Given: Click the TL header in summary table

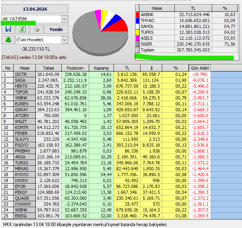Looking at the screenshot, I should click(x=193, y=8).
